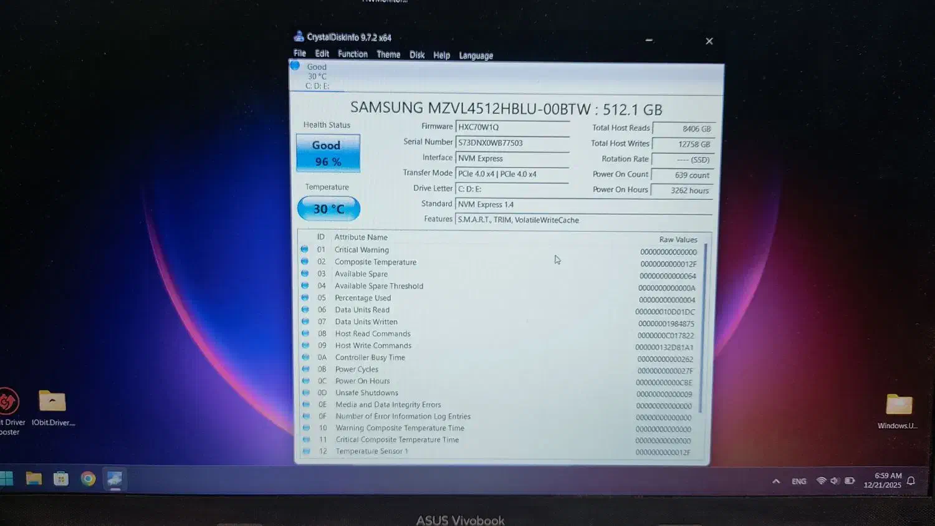Click the 30 °C temperature button
The width and height of the screenshot is (935, 526).
[x=328, y=209]
